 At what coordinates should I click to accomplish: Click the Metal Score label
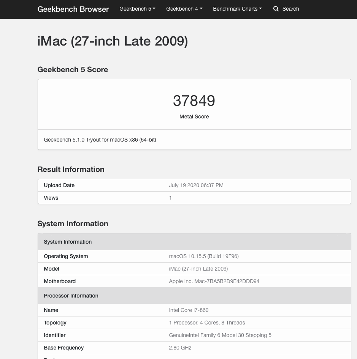pyautogui.click(x=194, y=117)
